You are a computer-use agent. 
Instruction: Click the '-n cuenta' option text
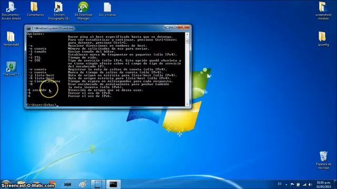coord(37,49)
